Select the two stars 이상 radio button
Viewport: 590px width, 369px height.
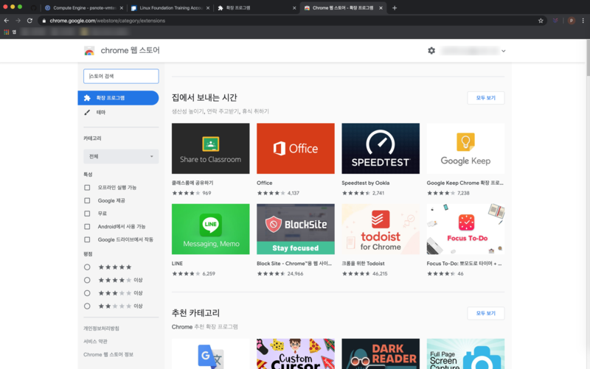pyautogui.click(x=87, y=306)
